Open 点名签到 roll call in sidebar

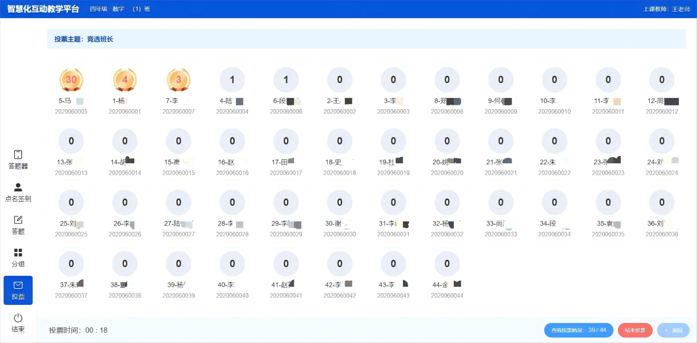pyautogui.click(x=18, y=188)
